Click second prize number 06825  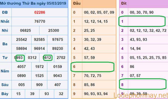[26, 31]
